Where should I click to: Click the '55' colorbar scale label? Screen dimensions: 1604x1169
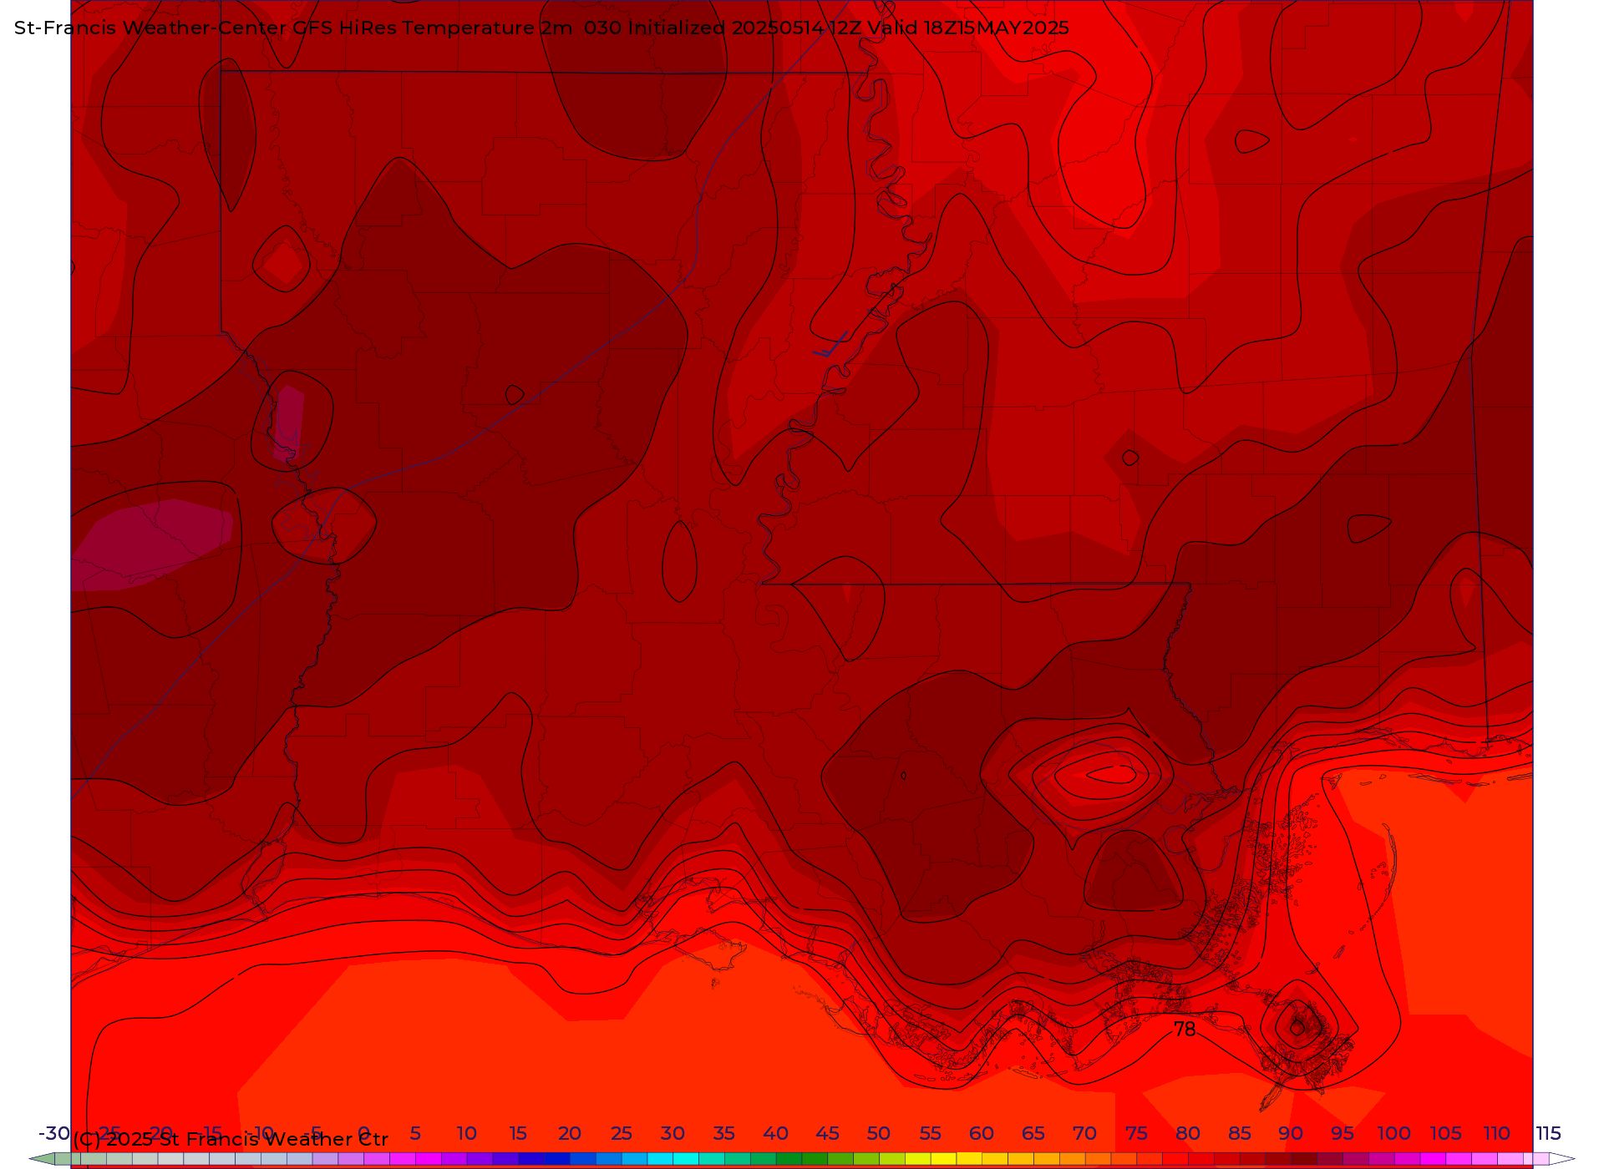pyautogui.click(x=931, y=1133)
